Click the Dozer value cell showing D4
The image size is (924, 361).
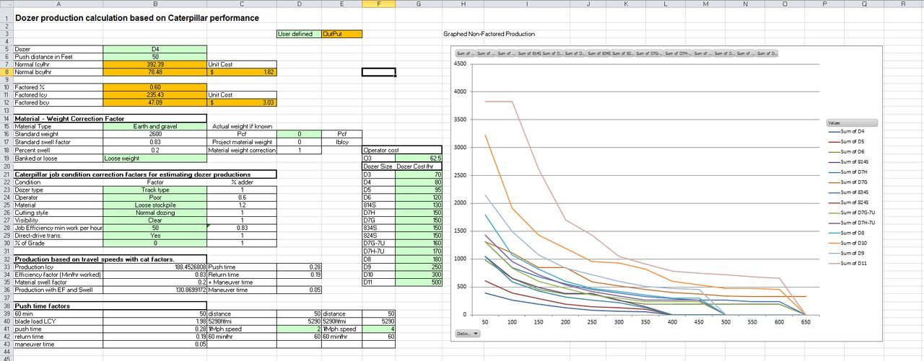tap(154, 49)
